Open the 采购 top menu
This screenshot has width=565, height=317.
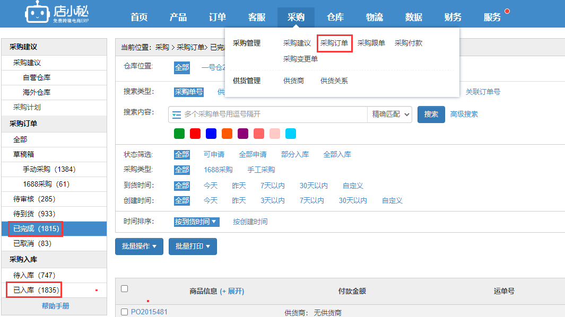click(296, 17)
